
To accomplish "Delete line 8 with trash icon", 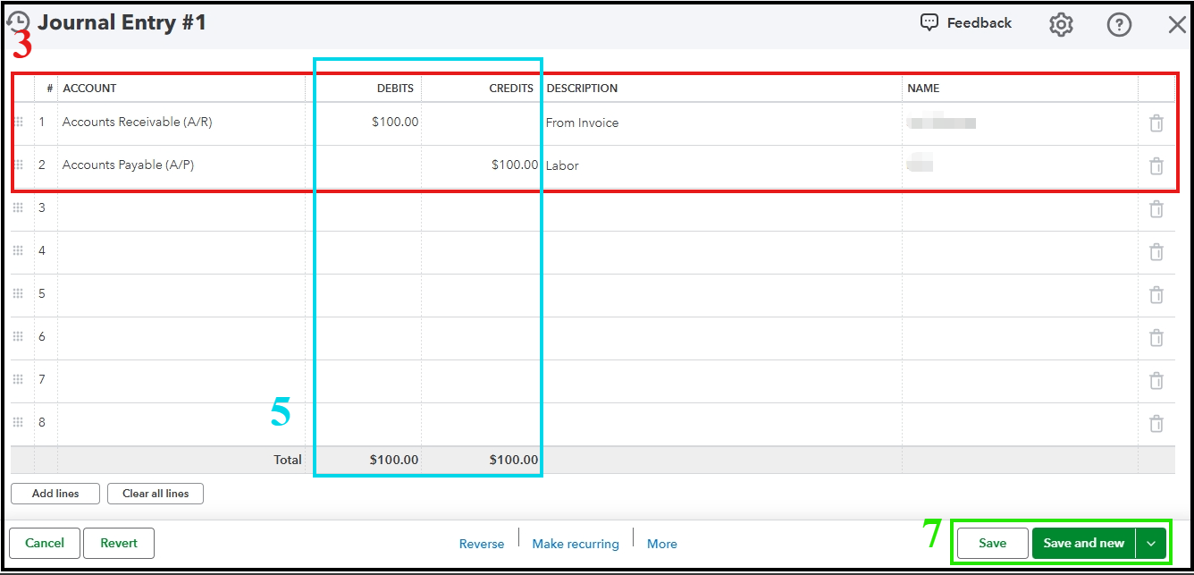I will pos(1156,424).
